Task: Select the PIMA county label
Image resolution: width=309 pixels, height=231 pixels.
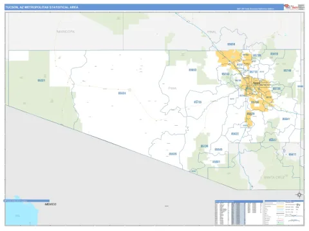Action: (172, 88)
